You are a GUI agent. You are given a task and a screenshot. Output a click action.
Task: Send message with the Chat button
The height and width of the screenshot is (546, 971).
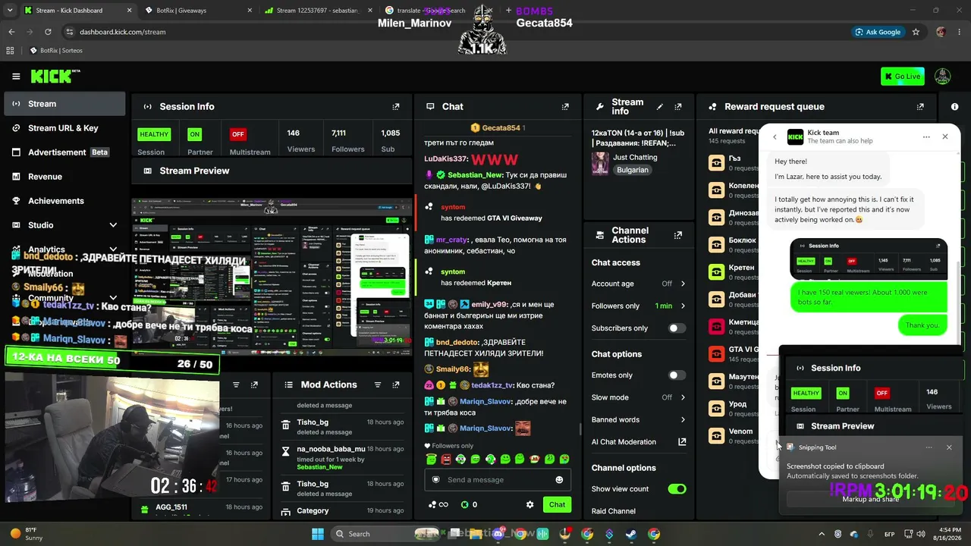coord(557,504)
